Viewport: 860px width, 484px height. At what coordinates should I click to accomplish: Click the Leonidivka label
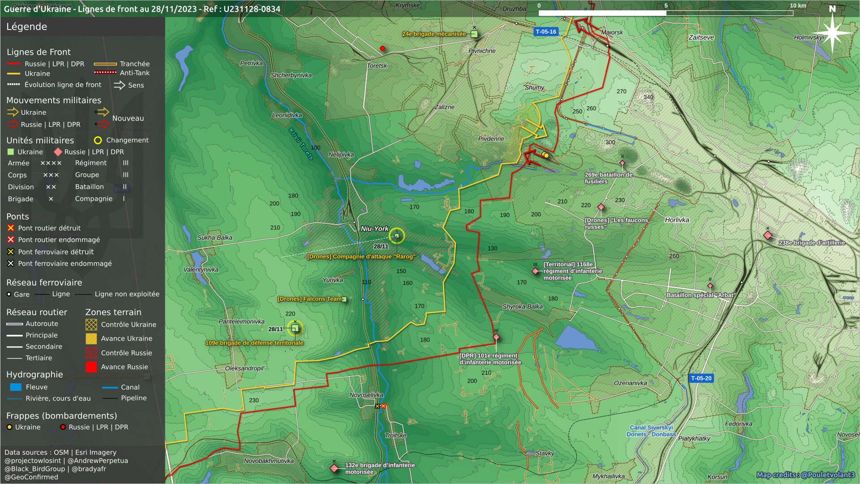[x=287, y=115]
